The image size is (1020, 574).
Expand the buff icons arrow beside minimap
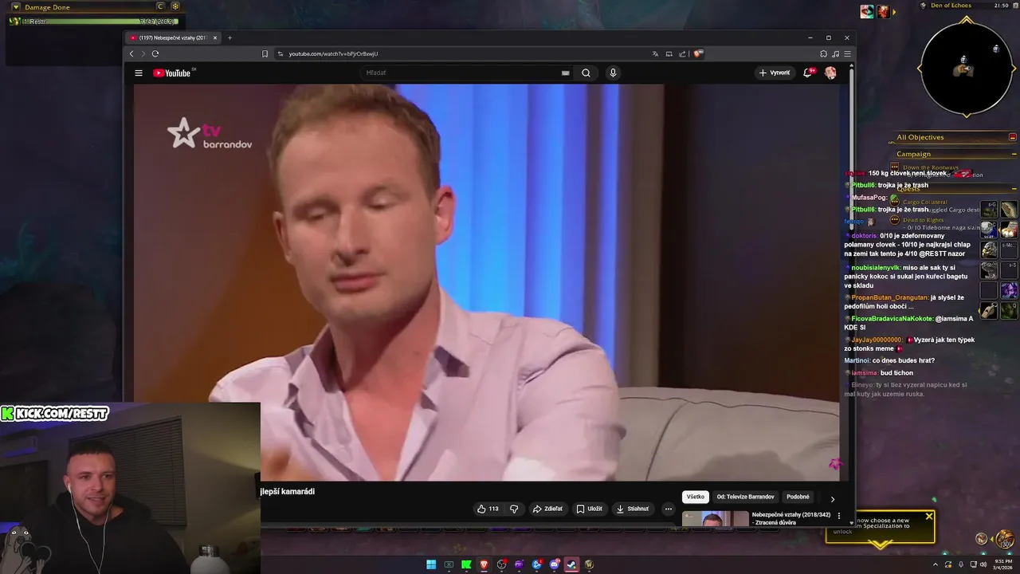[x=894, y=11]
